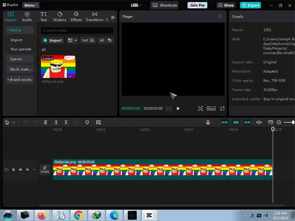The height and width of the screenshot is (221, 295).
Task: Open Spaces section
Action: coord(20,59)
